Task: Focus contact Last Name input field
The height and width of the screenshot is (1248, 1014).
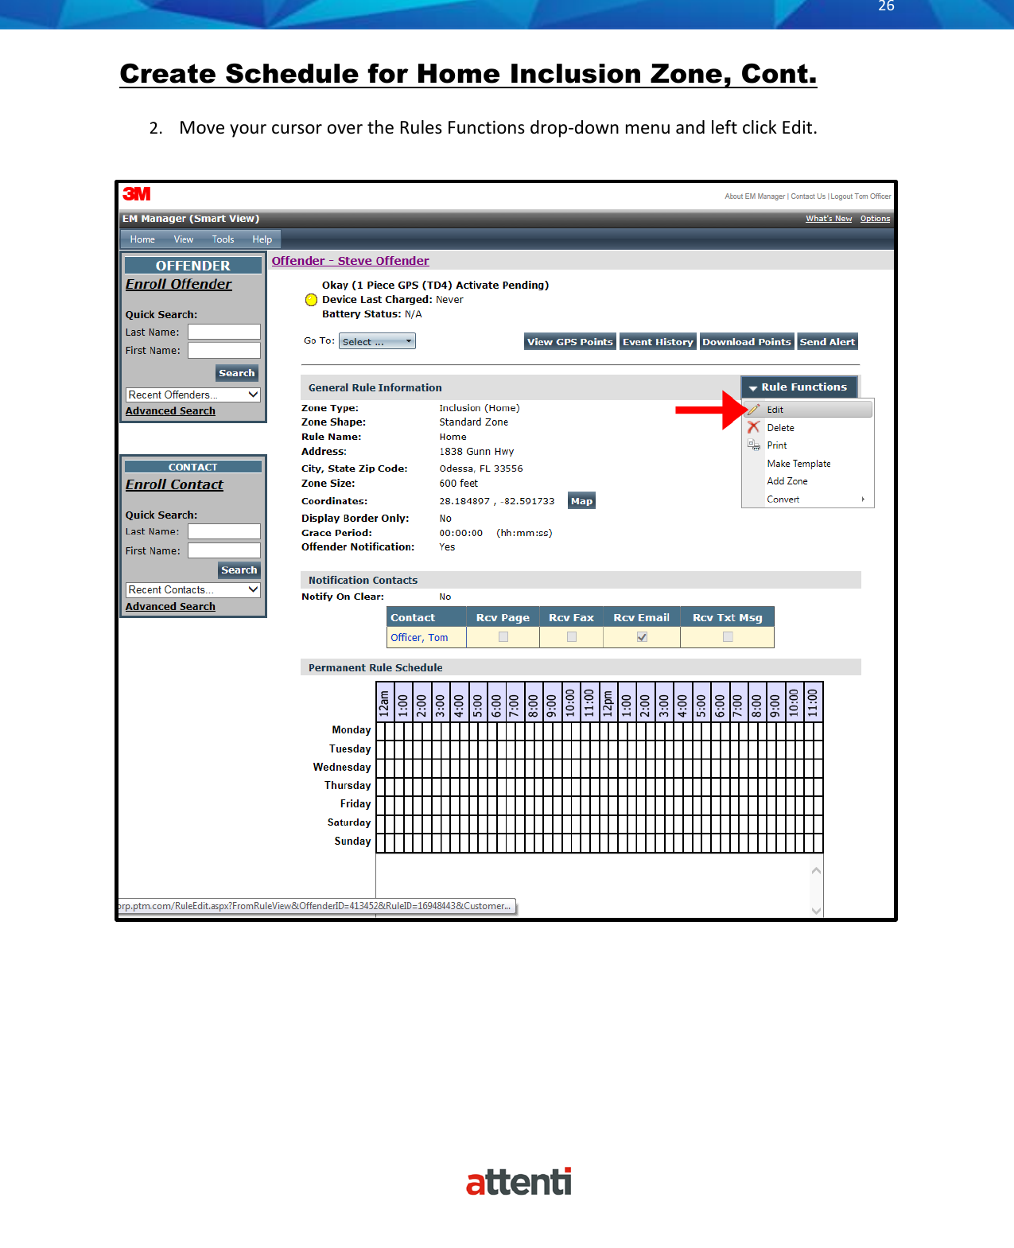Action: [x=224, y=531]
